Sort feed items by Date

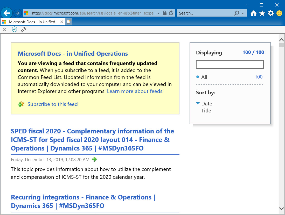(x=207, y=104)
